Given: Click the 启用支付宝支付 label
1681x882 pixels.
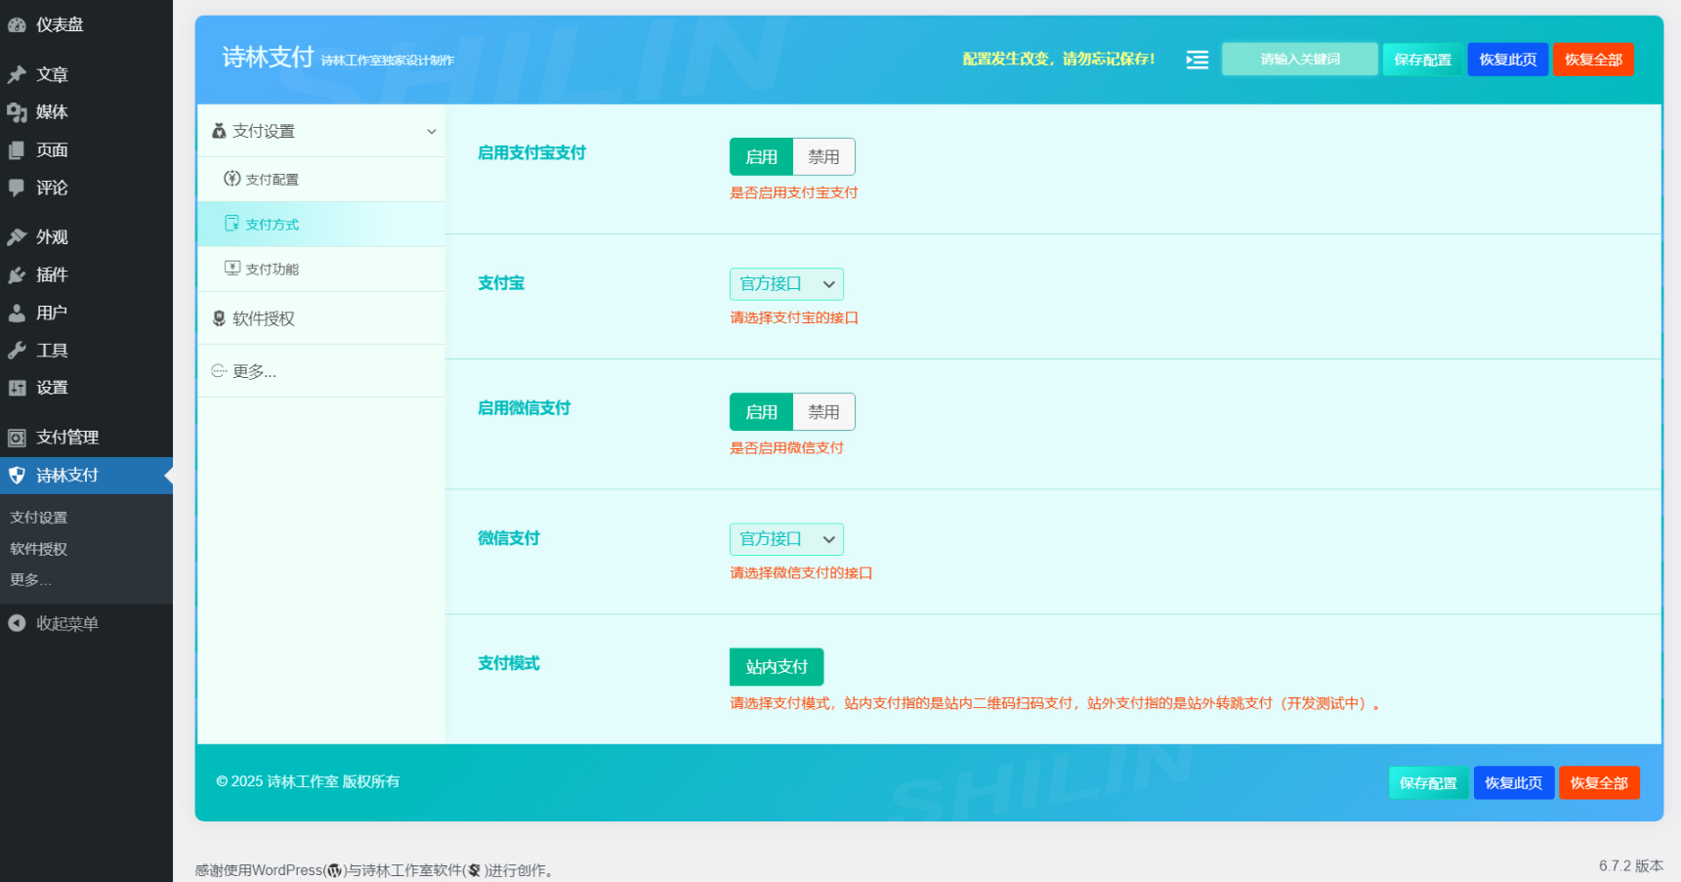Looking at the screenshot, I should point(531,153).
